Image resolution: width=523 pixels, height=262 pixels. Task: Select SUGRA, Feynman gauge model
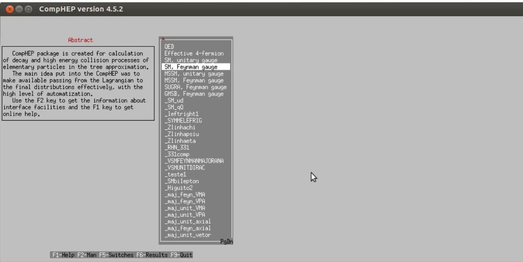[x=196, y=87]
